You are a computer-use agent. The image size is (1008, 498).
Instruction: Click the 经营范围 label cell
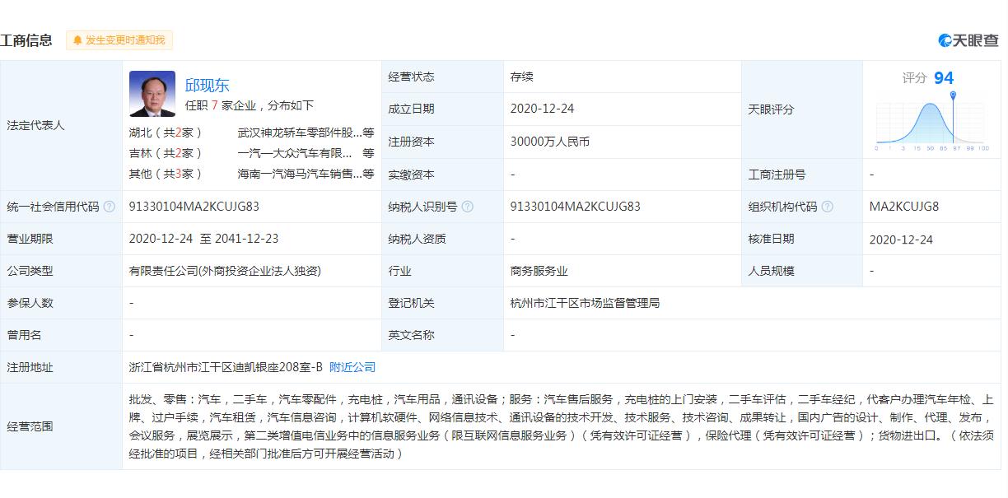coord(61,426)
